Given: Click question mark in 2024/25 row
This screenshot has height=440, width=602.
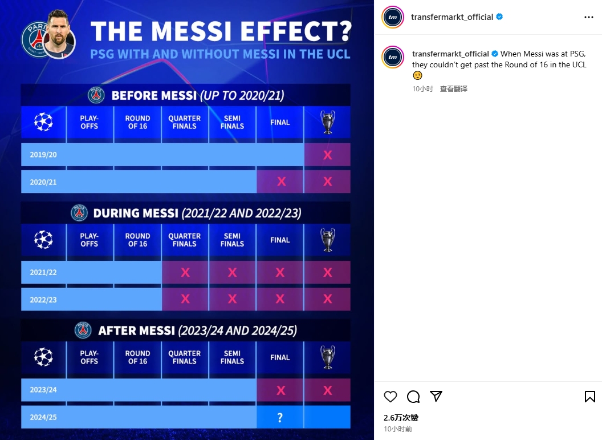Looking at the screenshot, I should pyautogui.click(x=280, y=417).
